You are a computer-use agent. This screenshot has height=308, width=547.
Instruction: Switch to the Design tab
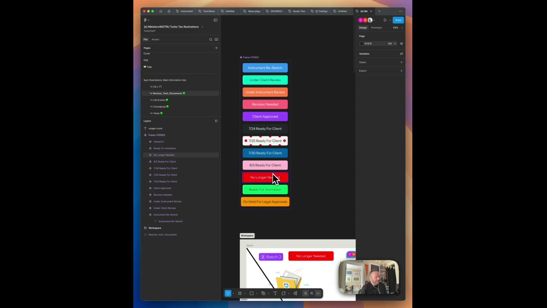pos(363,28)
